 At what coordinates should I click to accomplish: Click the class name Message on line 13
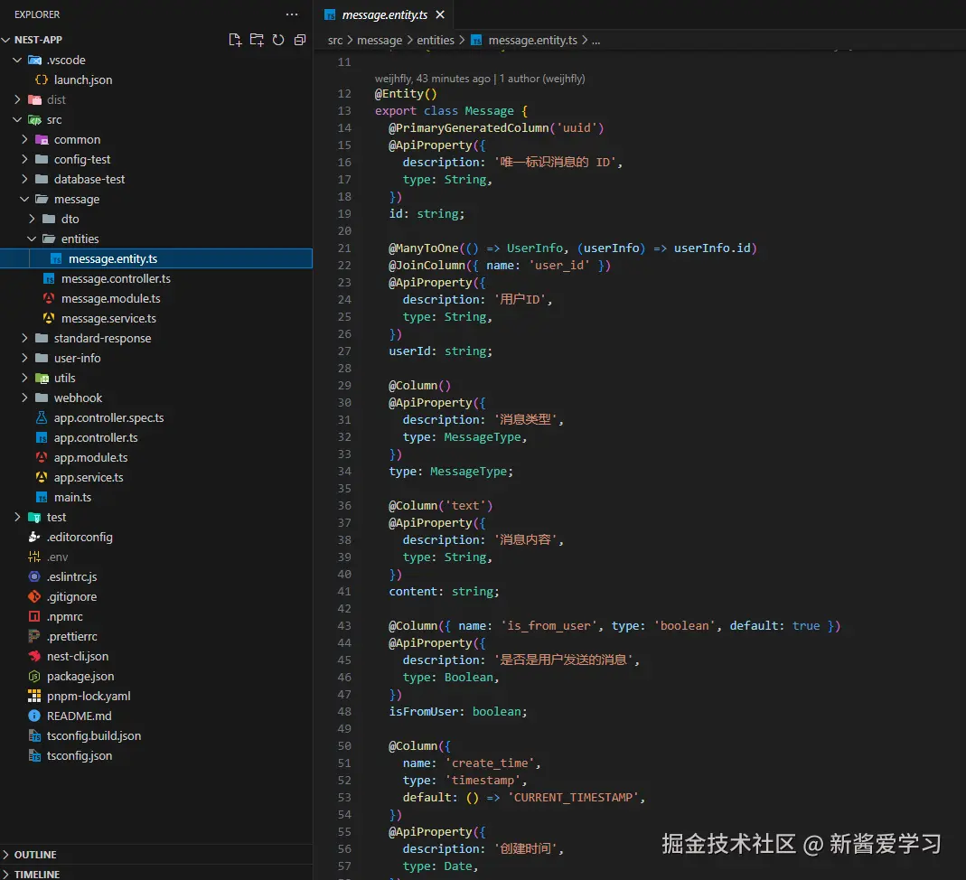click(x=489, y=111)
